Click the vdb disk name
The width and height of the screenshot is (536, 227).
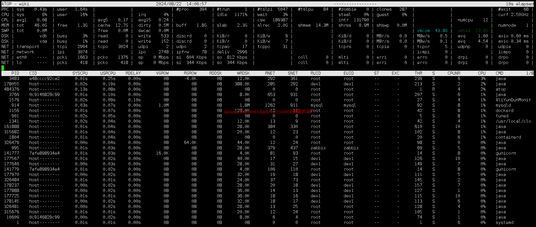click(43, 36)
